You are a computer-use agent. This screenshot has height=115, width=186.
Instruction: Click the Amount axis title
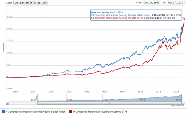tap(4, 47)
